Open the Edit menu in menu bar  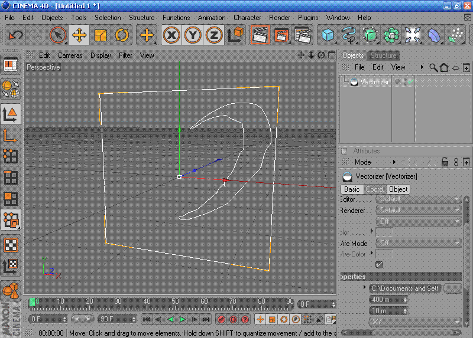[28, 18]
